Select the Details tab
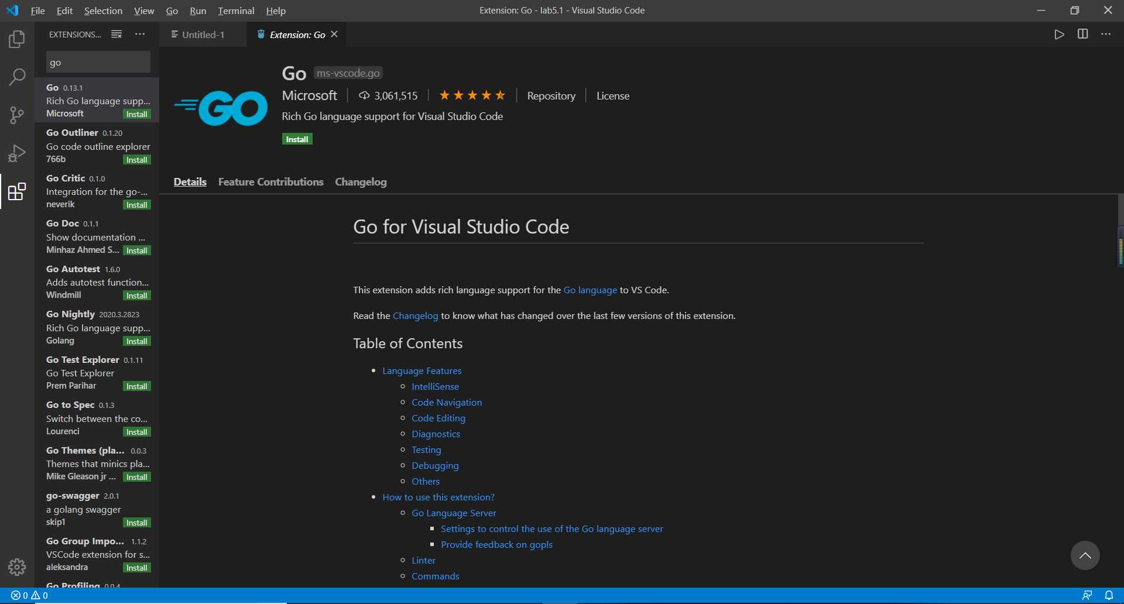The height and width of the screenshot is (604, 1124). pos(190,182)
